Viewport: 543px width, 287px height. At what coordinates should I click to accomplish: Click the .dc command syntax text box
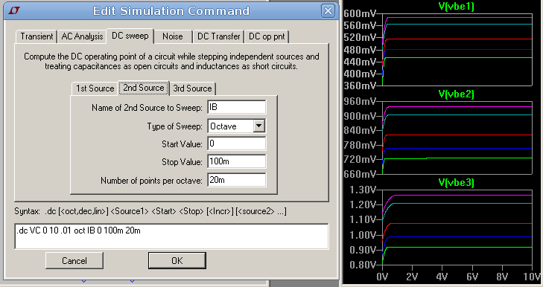171,236
